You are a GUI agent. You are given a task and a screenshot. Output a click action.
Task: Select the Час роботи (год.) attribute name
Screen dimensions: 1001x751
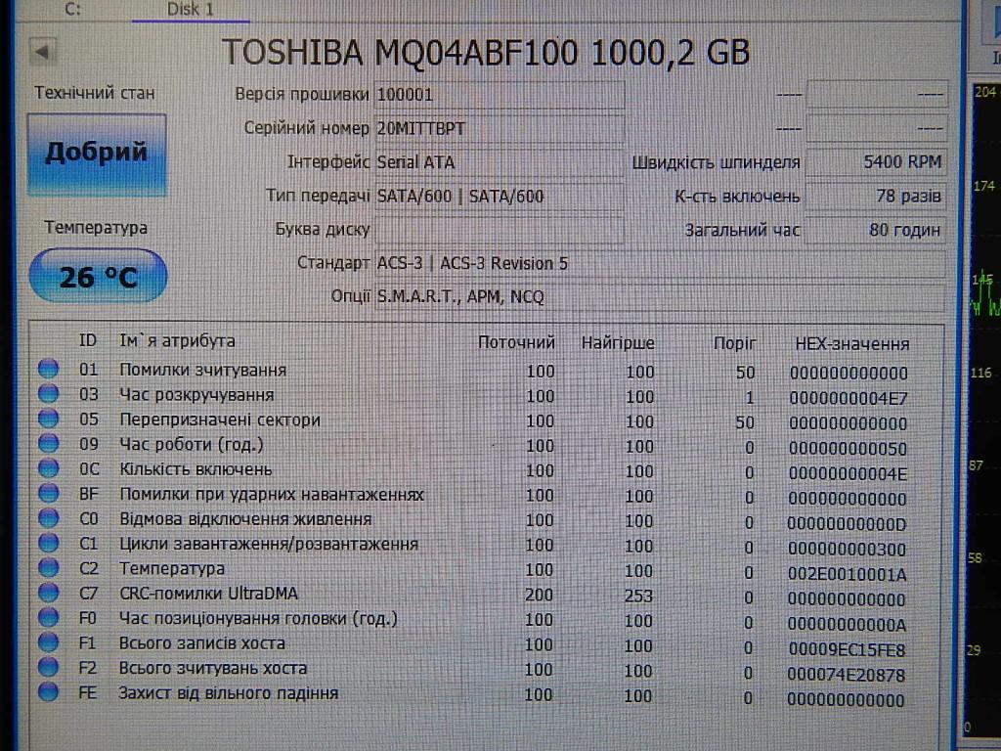pos(192,445)
